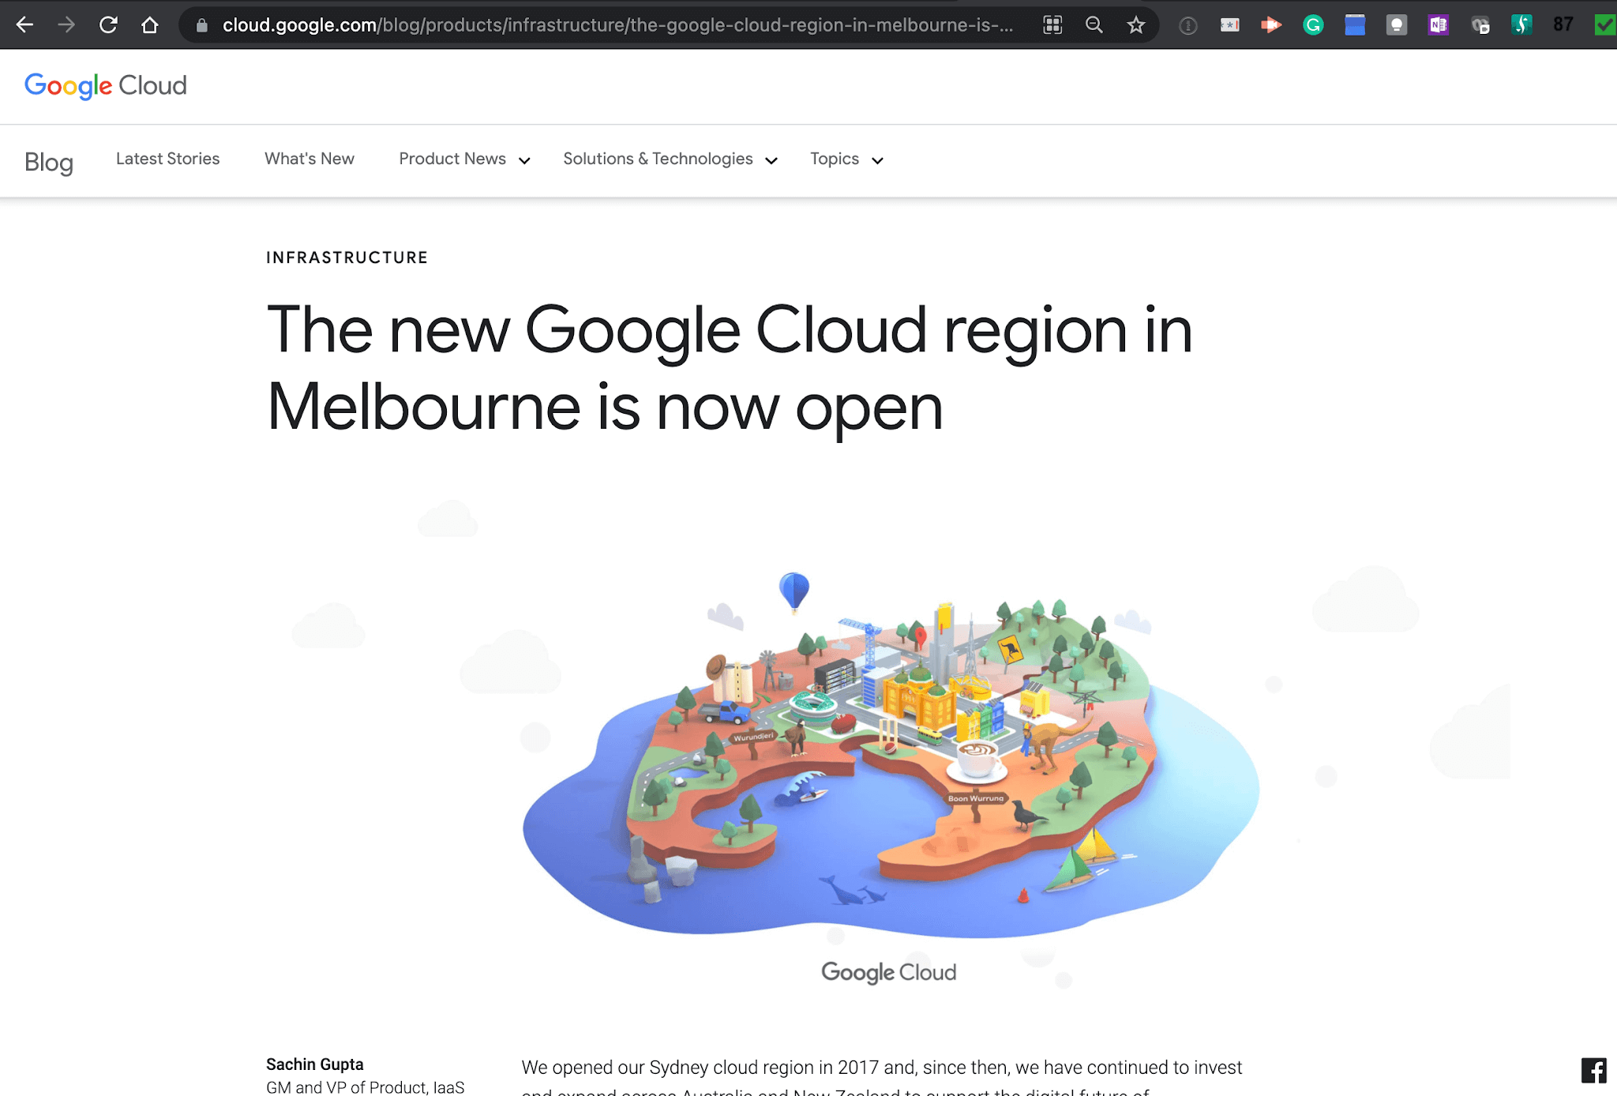Reload the current page

(109, 24)
